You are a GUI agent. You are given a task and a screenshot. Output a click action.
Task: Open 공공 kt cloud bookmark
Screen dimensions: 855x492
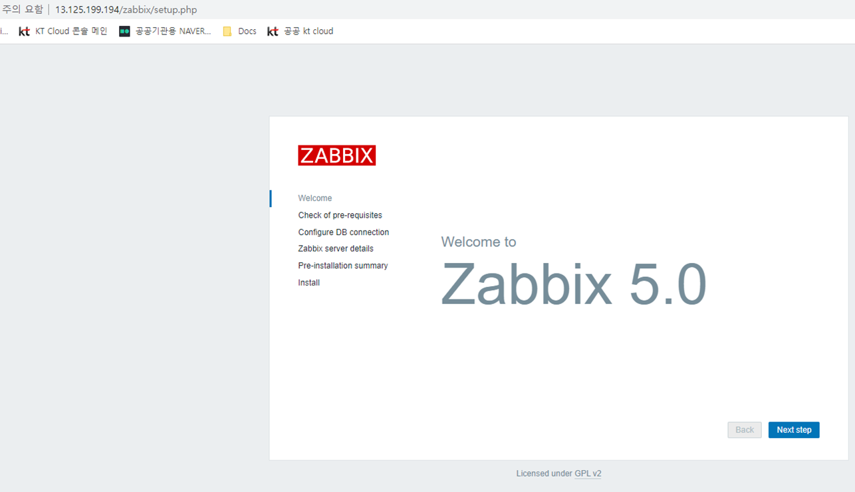300,31
